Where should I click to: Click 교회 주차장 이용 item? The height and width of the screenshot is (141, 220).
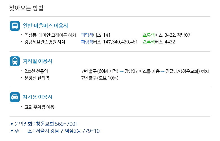coord(39,107)
